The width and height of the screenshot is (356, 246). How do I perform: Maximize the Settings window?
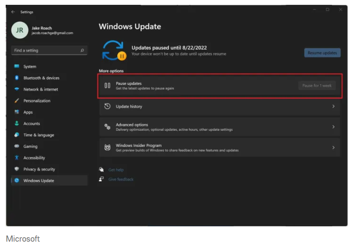(328, 10)
